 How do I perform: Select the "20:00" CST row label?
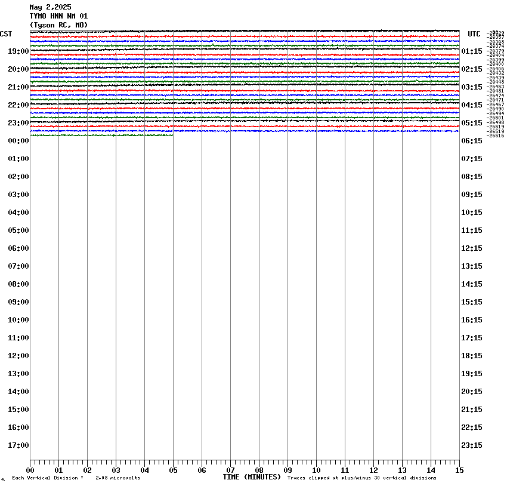pyautogui.click(x=18, y=69)
